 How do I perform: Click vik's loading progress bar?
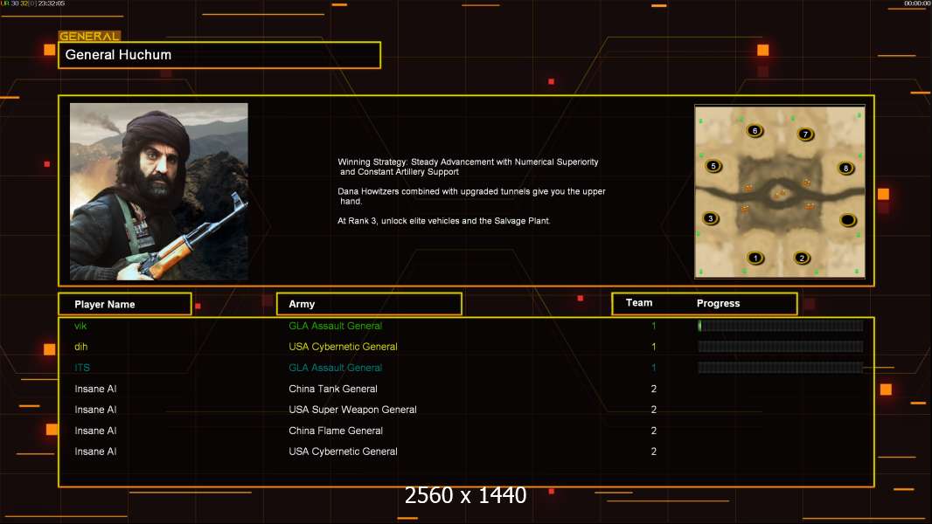pos(781,325)
